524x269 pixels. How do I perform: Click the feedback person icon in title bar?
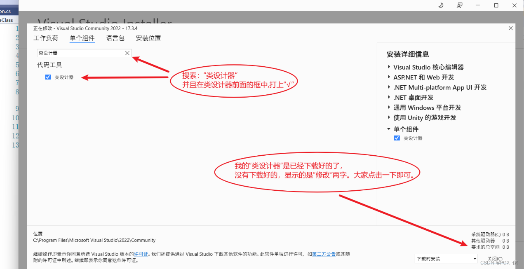(459, 5)
